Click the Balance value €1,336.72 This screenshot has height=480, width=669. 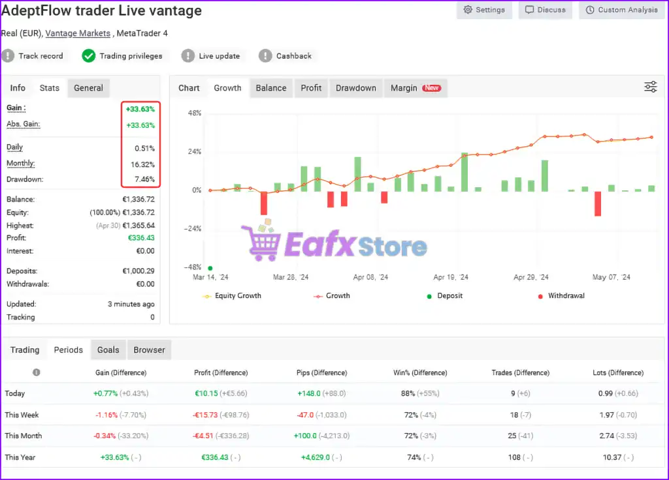click(x=139, y=200)
